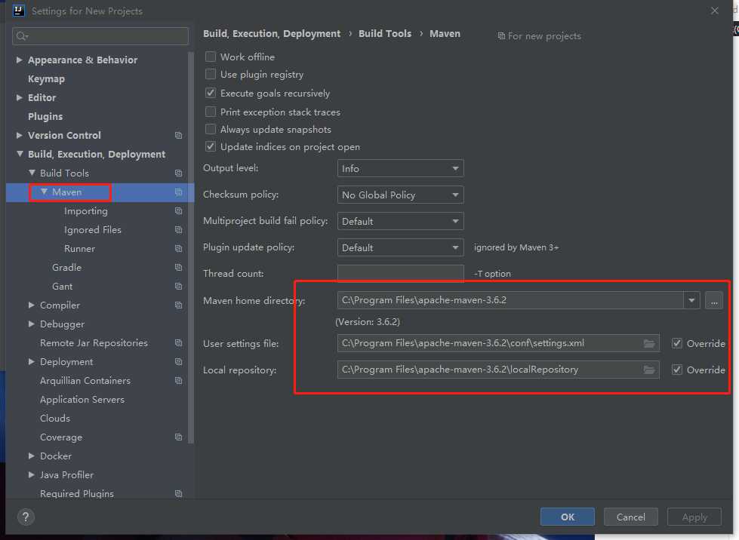Click Build Tools breadcrumb link

click(x=384, y=33)
